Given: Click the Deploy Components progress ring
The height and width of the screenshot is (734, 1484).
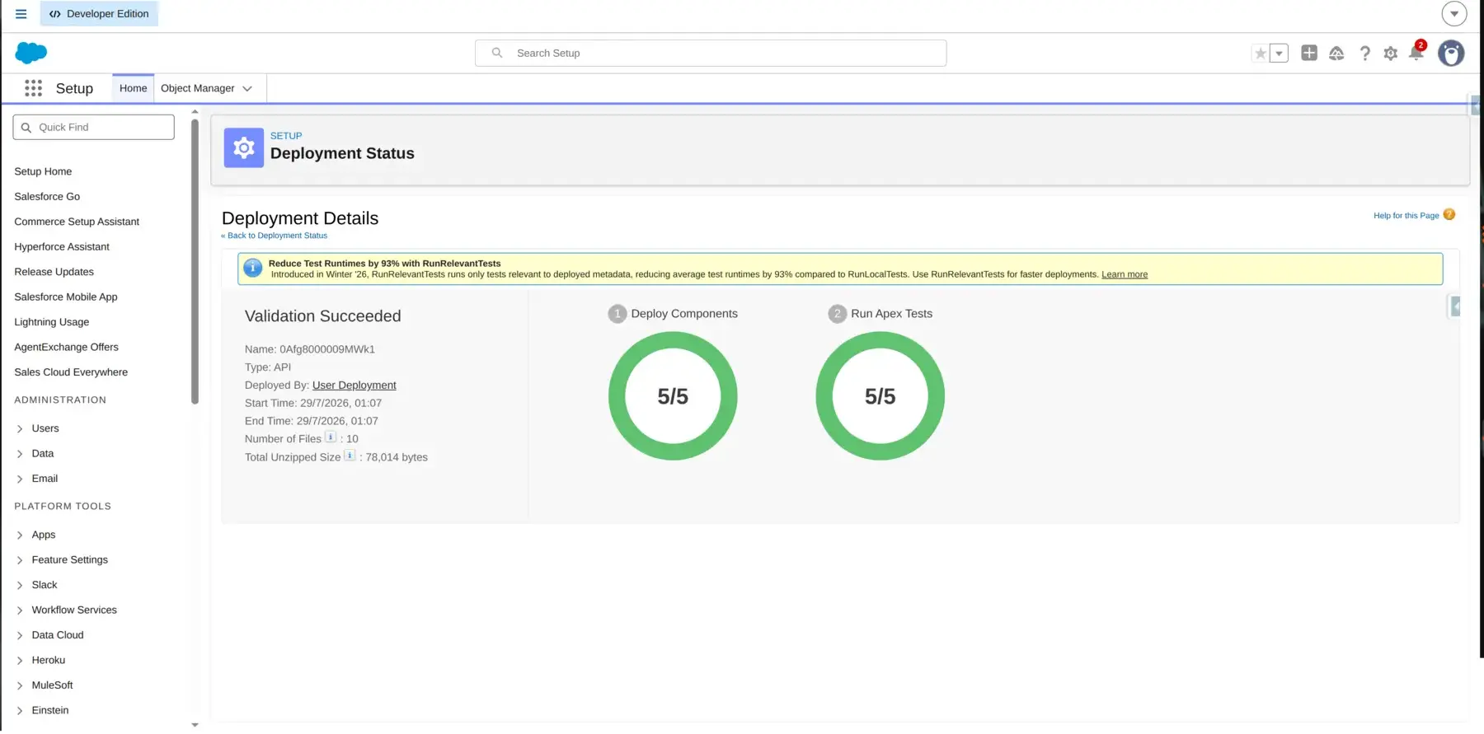Looking at the screenshot, I should (x=673, y=396).
